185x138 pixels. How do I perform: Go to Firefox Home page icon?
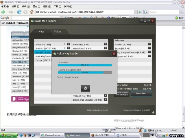coord(32,12)
